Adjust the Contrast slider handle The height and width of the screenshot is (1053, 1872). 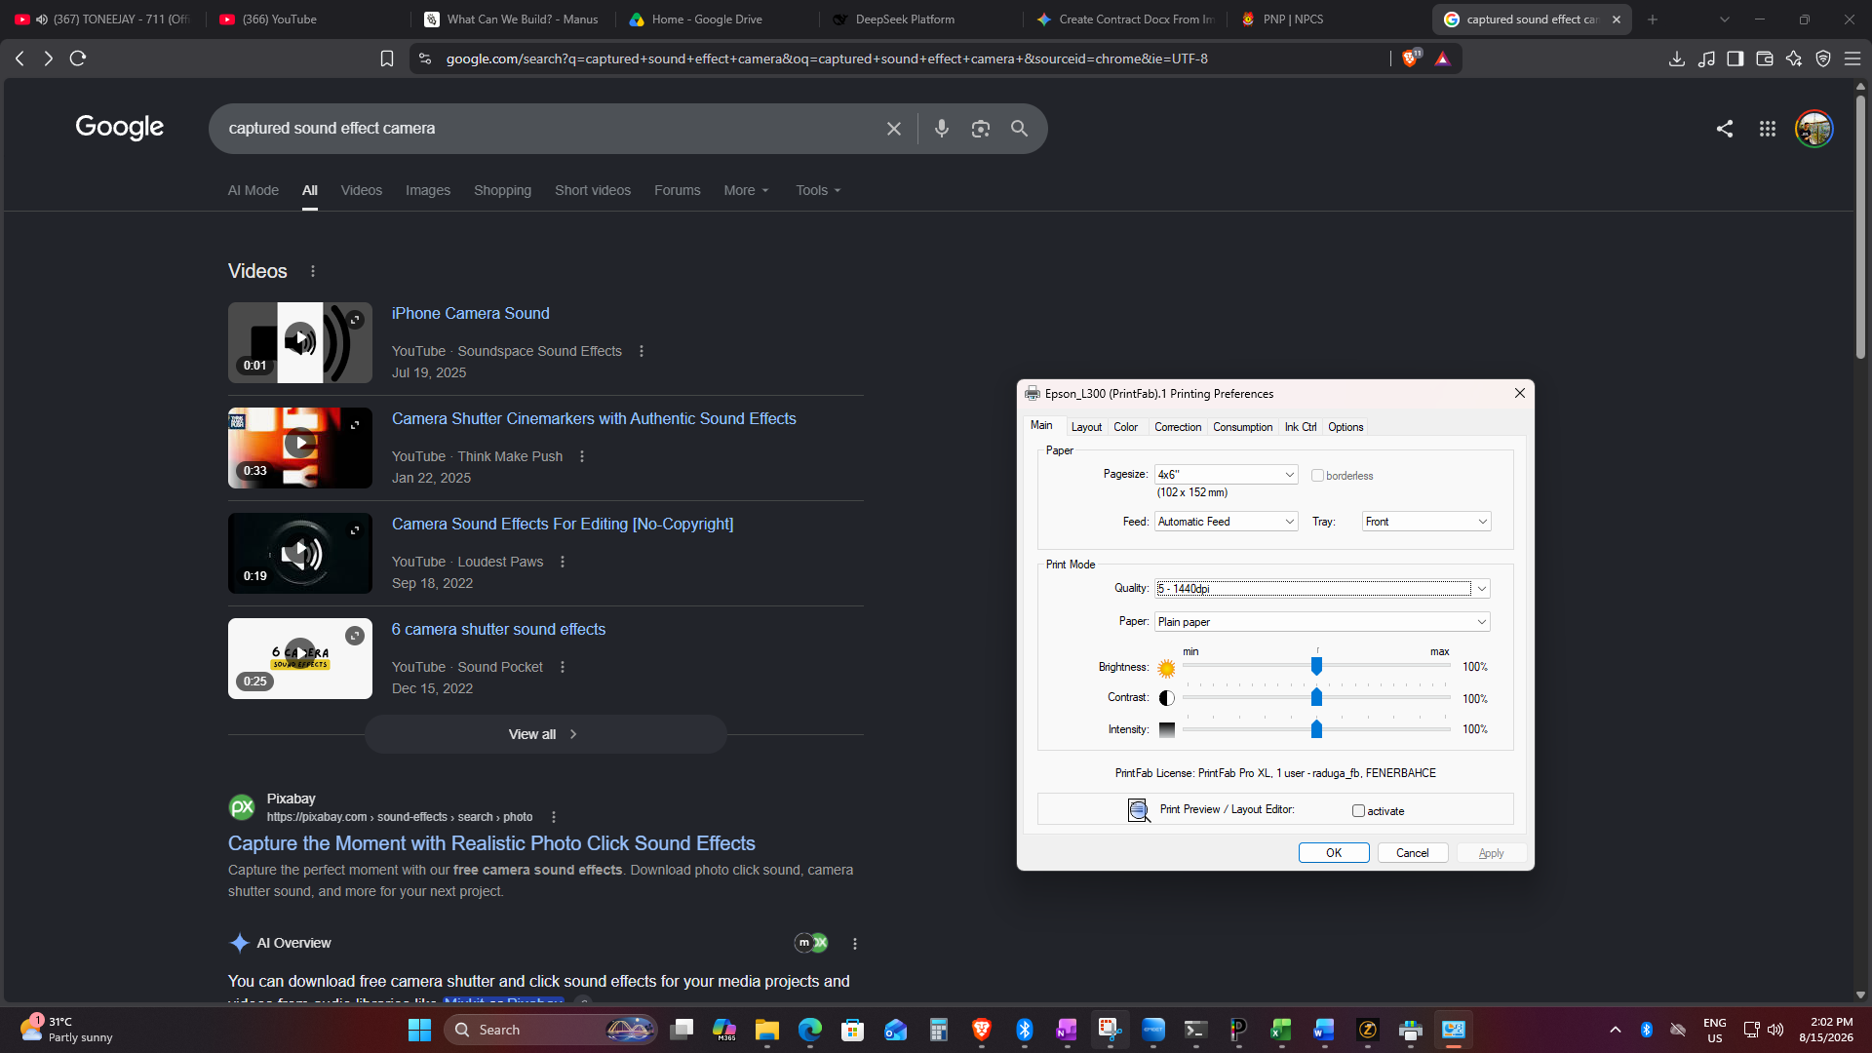click(1316, 698)
